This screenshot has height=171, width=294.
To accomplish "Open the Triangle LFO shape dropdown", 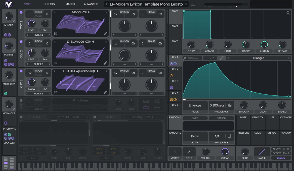I will [x=258, y=58].
